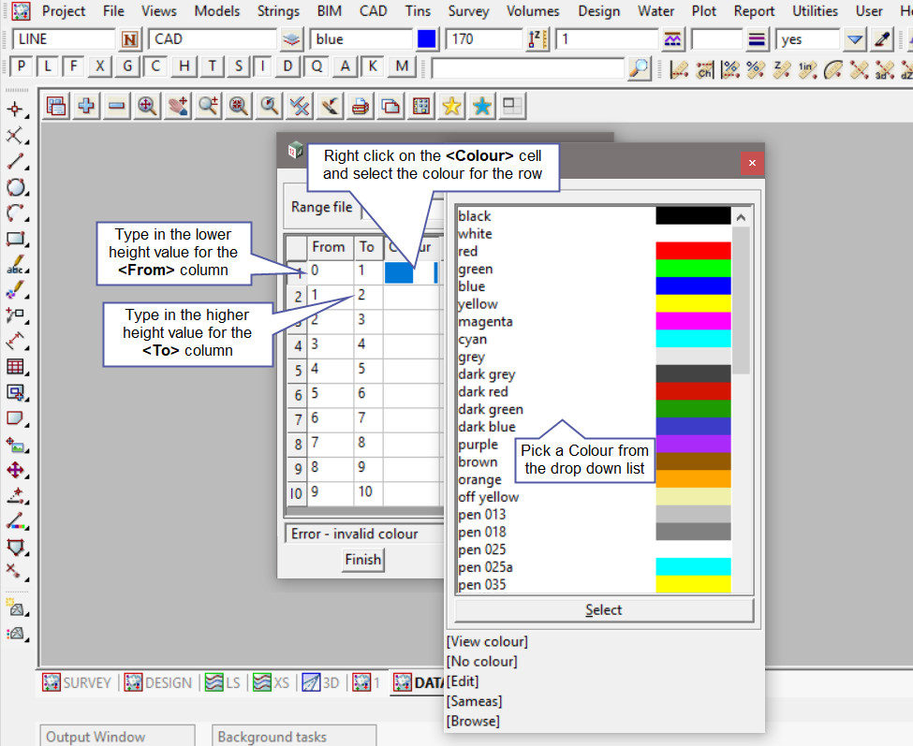This screenshot has width=913, height=746.
Task: Click the eyedropper icon in top toolbar
Action: click(882, 39)
